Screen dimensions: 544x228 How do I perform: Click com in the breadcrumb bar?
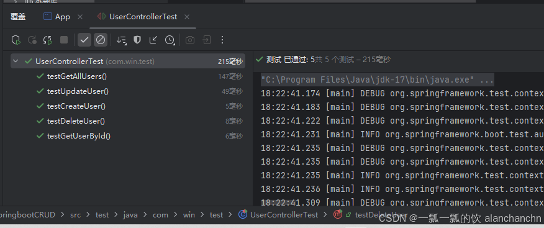point(160,215)
